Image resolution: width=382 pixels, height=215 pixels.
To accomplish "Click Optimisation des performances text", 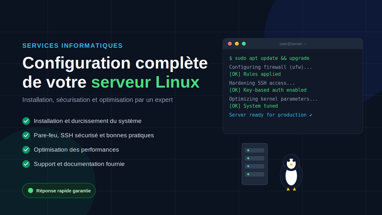I will [77, 150].
